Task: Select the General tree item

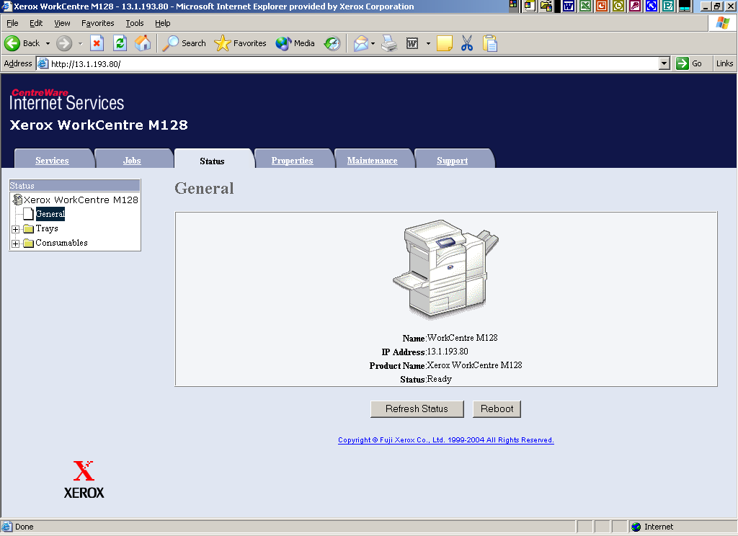Action: (x=50, y=214)
